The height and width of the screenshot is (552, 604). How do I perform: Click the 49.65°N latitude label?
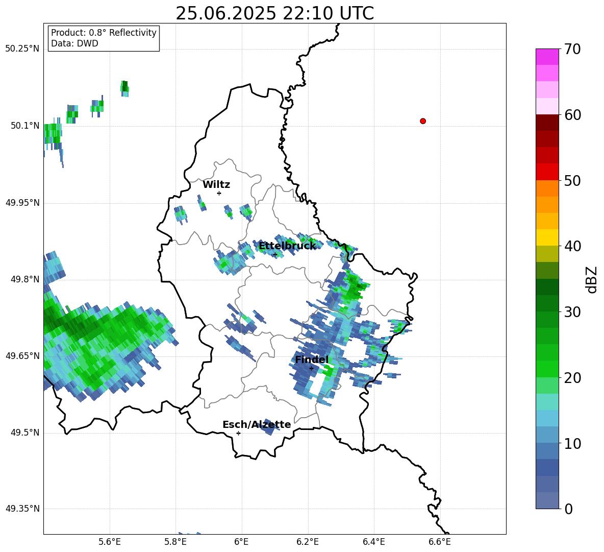click(22, 355)
